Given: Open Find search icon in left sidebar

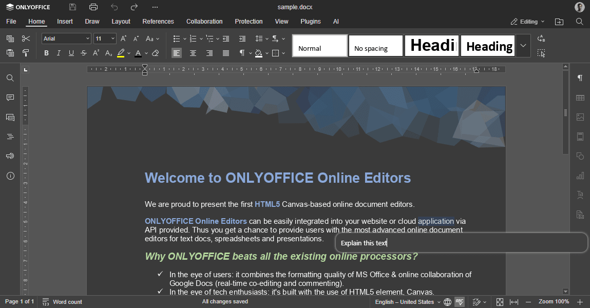Looking at the screenshot, I should click(x=10, y=78).
